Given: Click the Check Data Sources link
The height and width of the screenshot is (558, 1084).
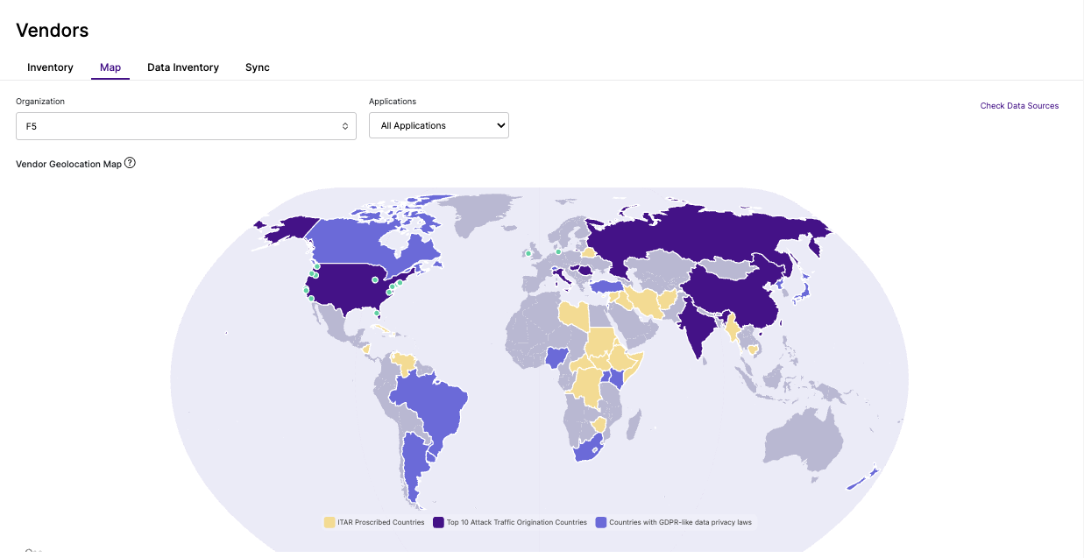Looking at the screenshot, I should click(x=1019, y=106).
